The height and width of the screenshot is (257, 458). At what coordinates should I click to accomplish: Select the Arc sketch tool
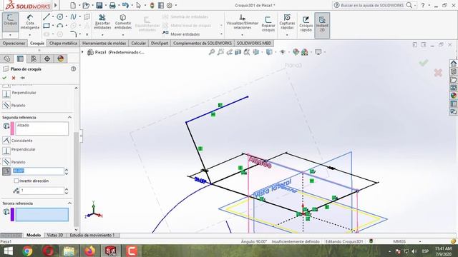60,26
